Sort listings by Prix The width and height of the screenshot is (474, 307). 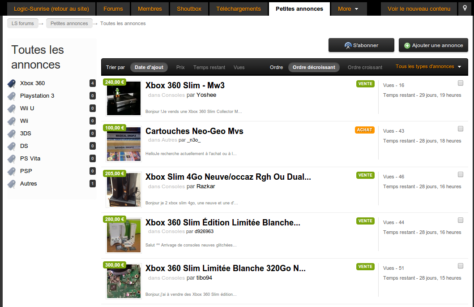(x=180, y=67)
